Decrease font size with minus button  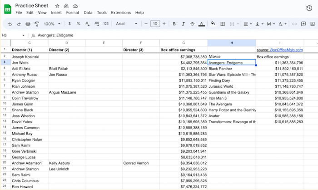146,24
